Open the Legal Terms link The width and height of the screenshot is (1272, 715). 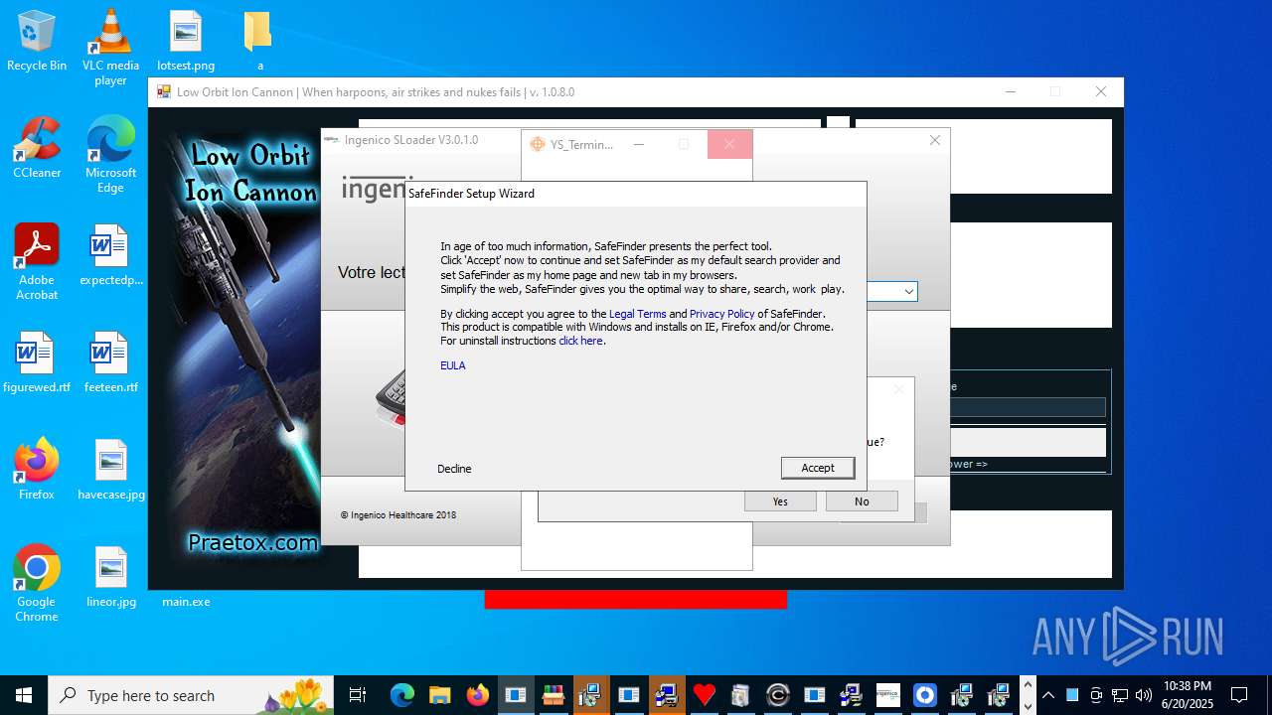tap(637, 314)
